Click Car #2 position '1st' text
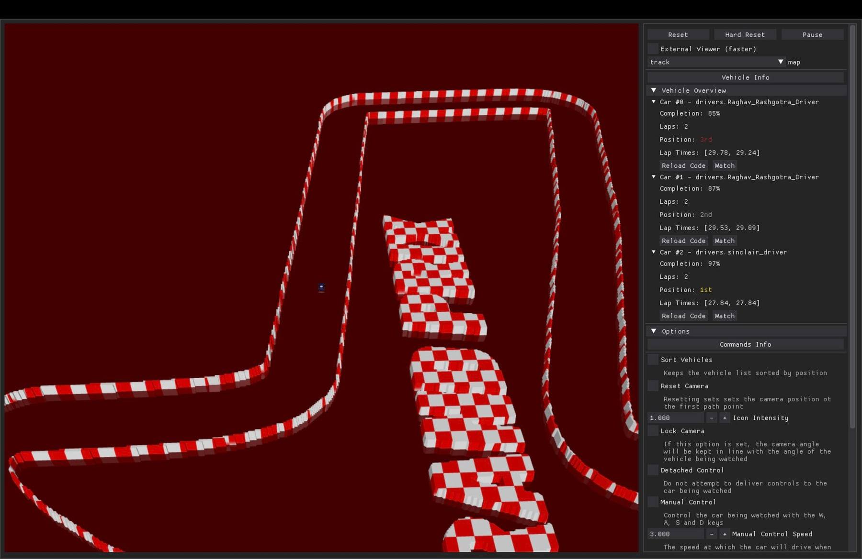 pos(706,290)
